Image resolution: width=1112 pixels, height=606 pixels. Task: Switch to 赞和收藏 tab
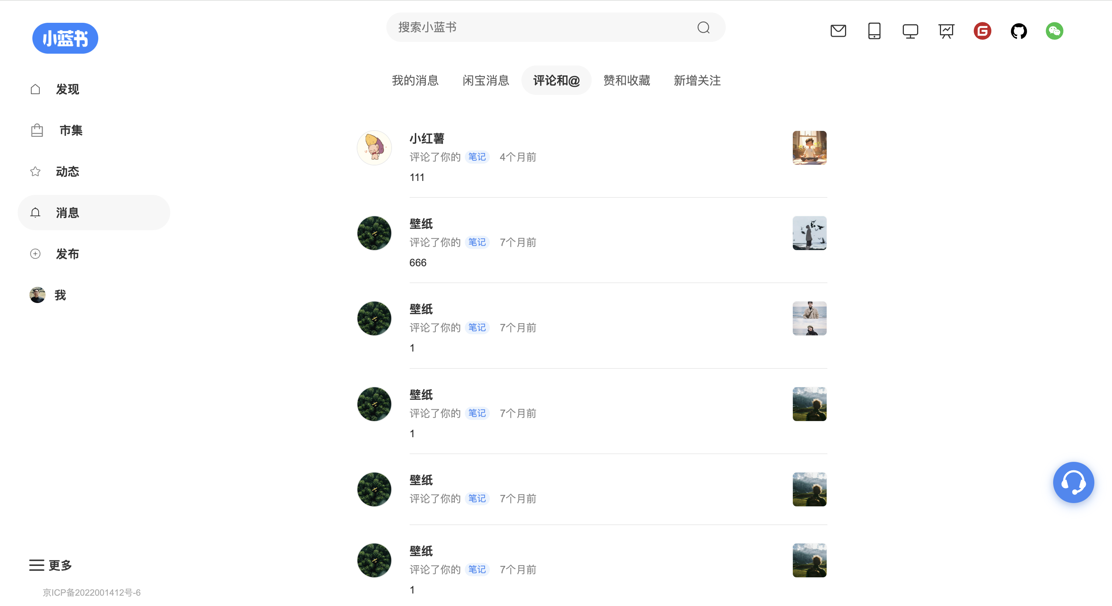(x=626, y=81)
